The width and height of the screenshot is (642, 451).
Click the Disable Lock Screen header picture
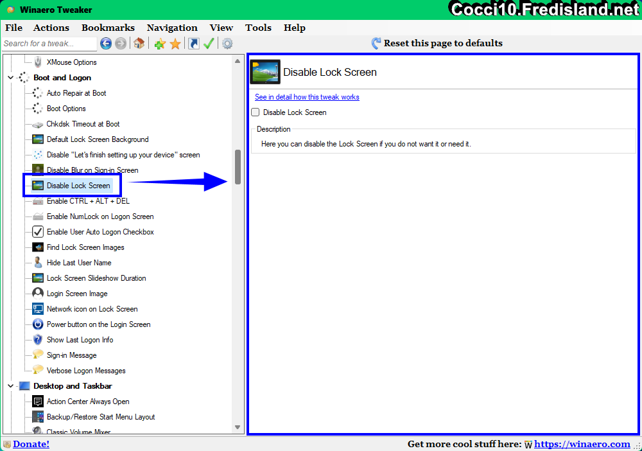pos(265,72)
